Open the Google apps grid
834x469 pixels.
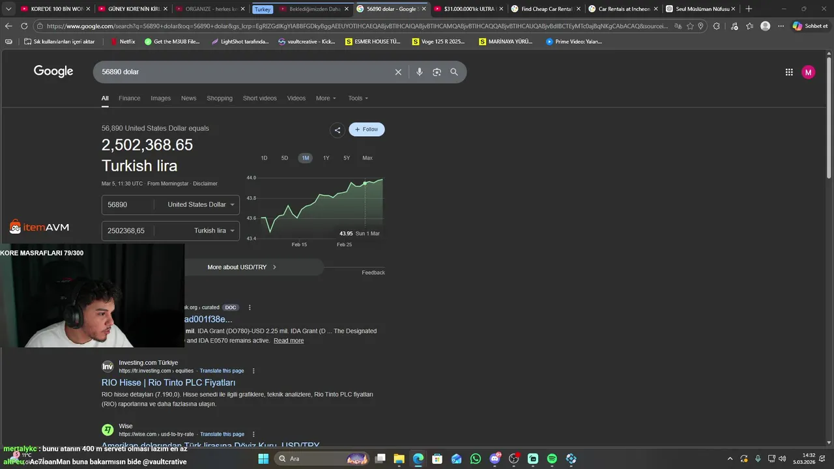coord(789,72)
